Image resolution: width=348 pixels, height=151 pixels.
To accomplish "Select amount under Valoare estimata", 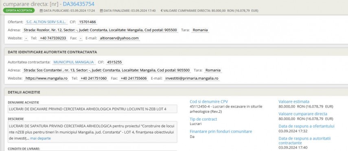I will tap(306, 106).
